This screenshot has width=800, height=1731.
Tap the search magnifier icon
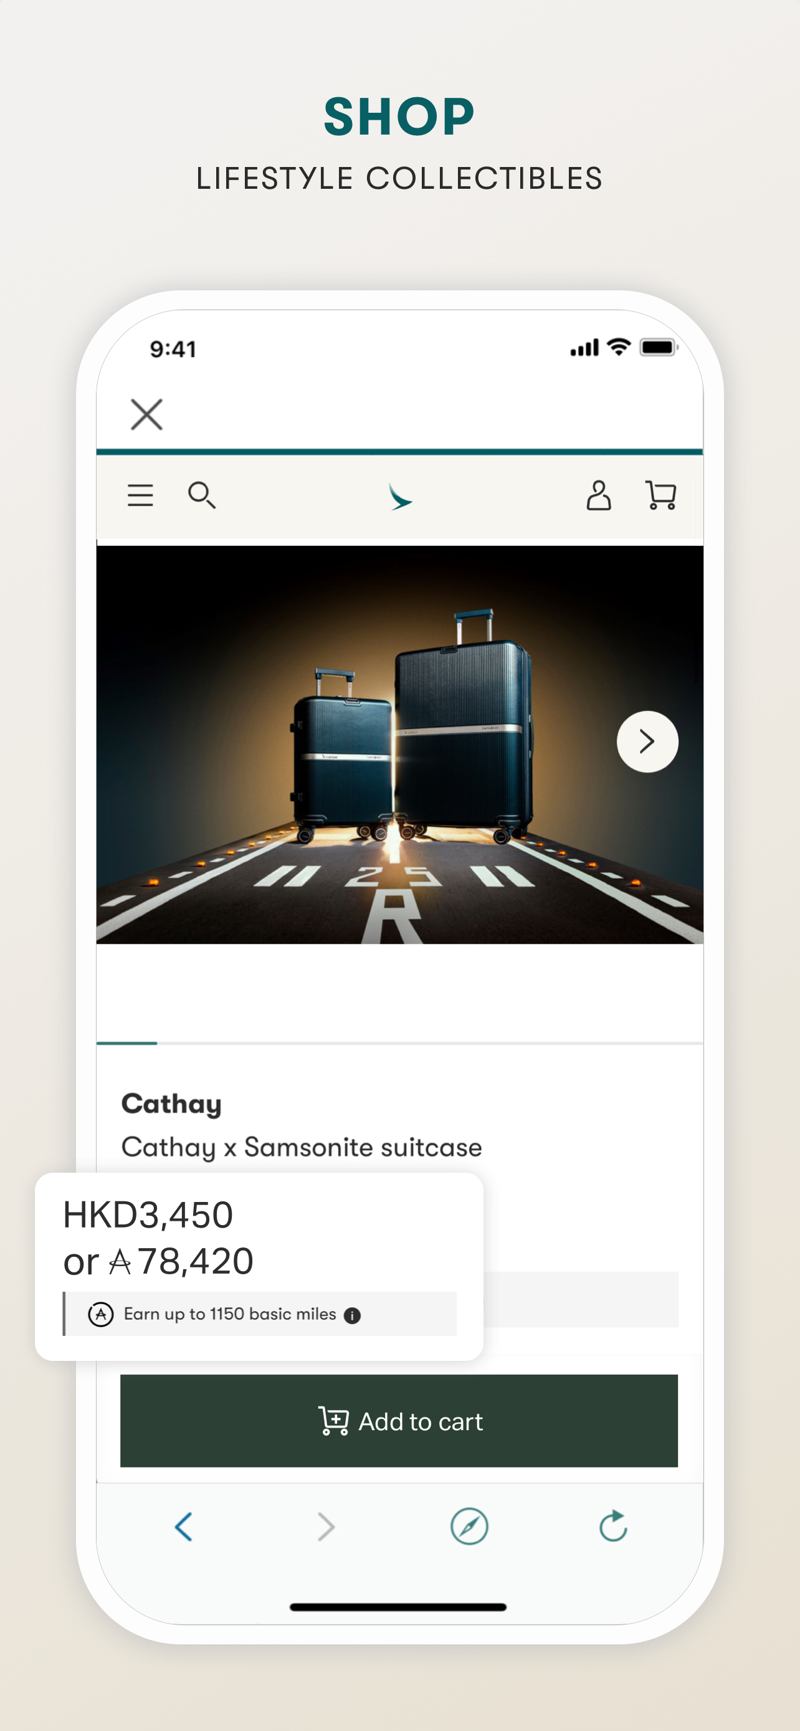tap(201, 495)
